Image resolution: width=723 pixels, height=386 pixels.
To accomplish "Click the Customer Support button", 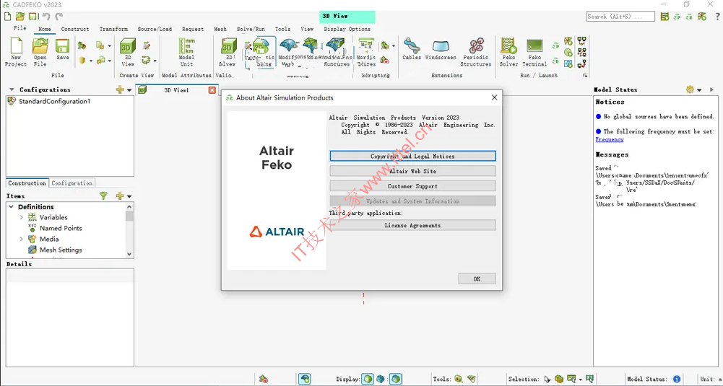I will pyautogui.click(x=412, y=186).
